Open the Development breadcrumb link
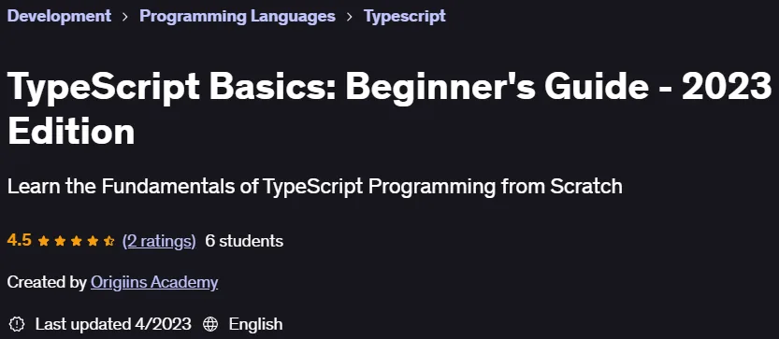This screenshot has width=779, height=339. coord(59,16)
